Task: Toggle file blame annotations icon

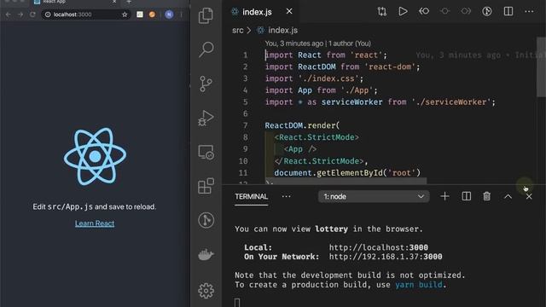Action: point(487,11)
